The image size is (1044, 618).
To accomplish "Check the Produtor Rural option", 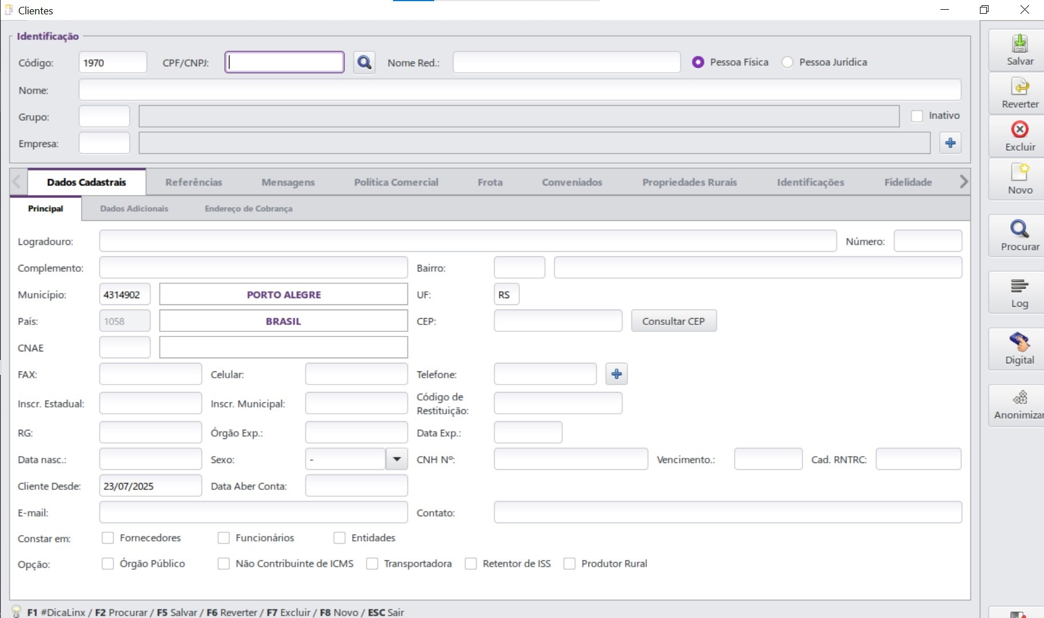I will 569,564.
